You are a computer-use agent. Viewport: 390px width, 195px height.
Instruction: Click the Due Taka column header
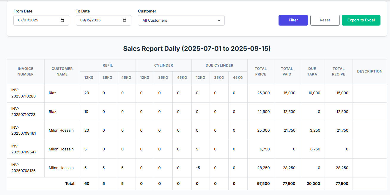pyautogui.click(x=312, y=71)
